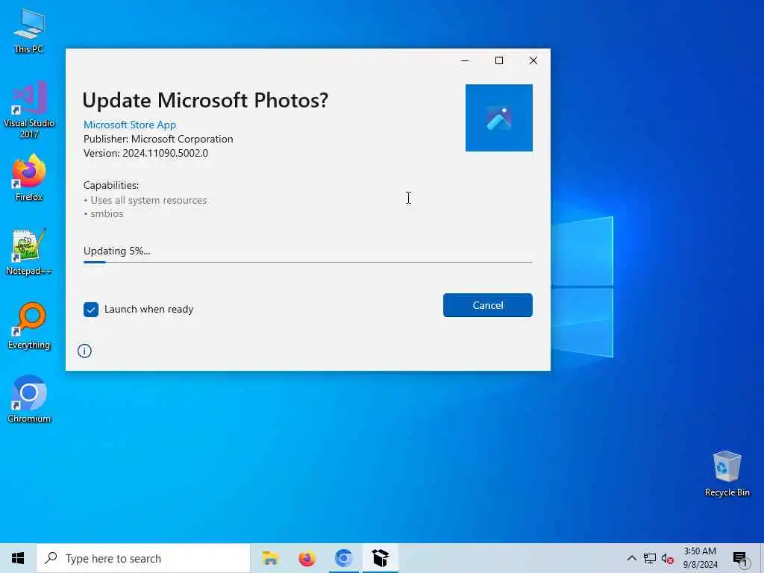Click the Publisher: Microsoft Corporation text

158,139
